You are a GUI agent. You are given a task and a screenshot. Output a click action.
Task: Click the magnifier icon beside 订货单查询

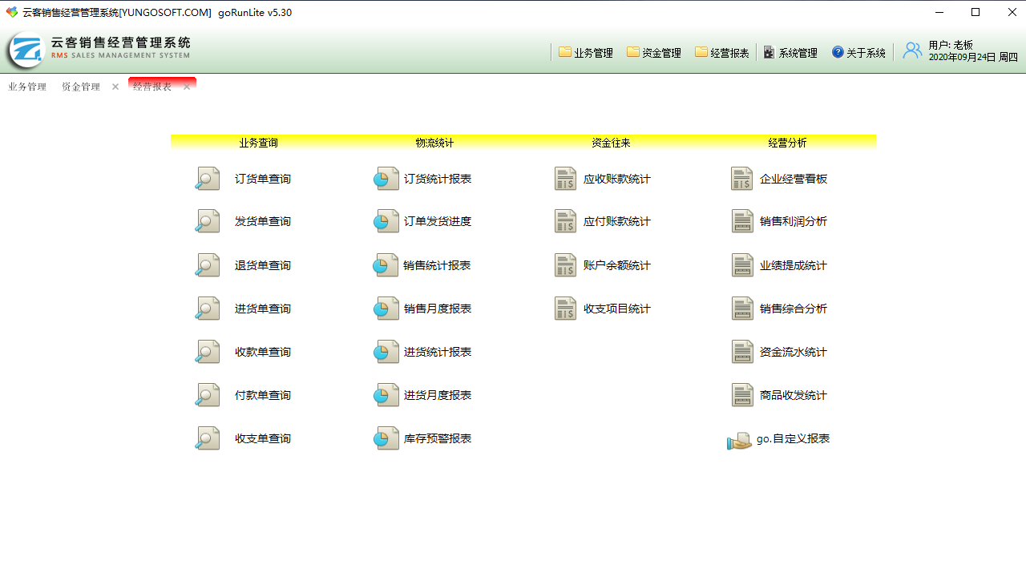coord(208,179)
